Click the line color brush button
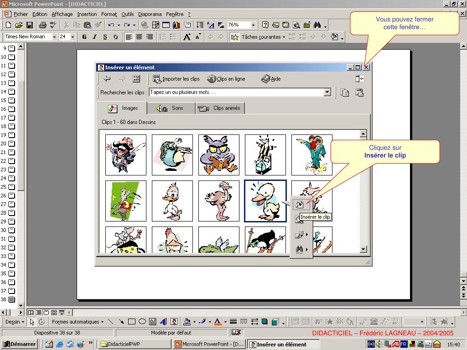This screenshot has width=467, height=350. coord(203,322)
